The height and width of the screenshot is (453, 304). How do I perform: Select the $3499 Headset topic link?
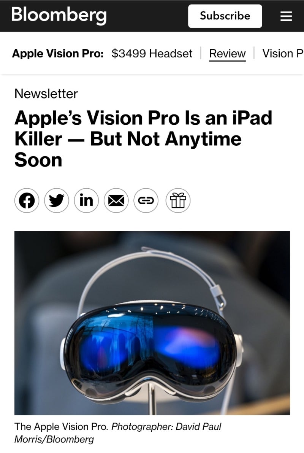coord(152,54)
